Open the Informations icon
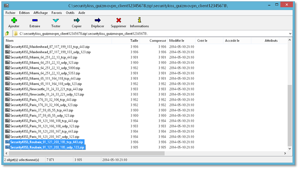The width and height of the screenshot is (299, 169). [139, 20]
